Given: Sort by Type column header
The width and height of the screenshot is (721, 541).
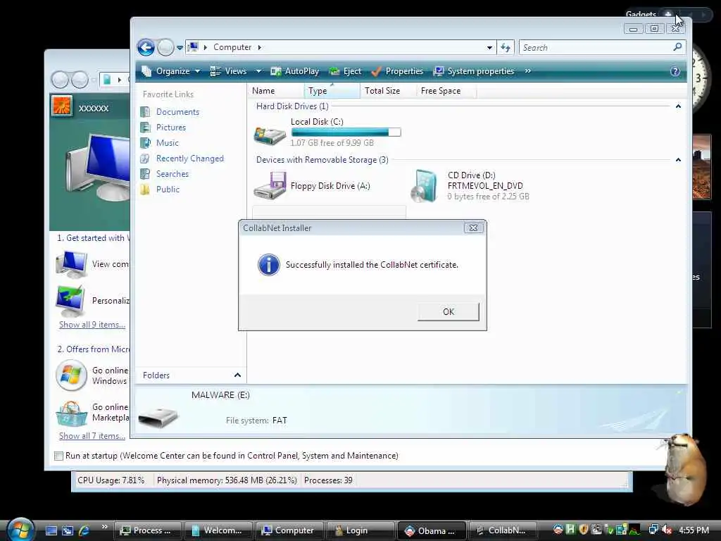Looking at the screenshot, I should (x=332, y=91).
